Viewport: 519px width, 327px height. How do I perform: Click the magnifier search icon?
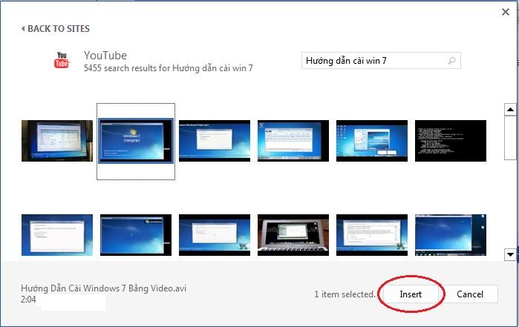pos(452,60)
